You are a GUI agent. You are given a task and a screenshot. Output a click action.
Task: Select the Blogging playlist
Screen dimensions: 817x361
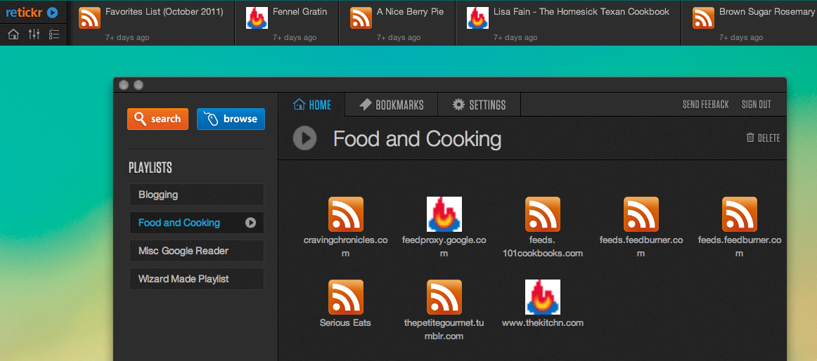196,195
